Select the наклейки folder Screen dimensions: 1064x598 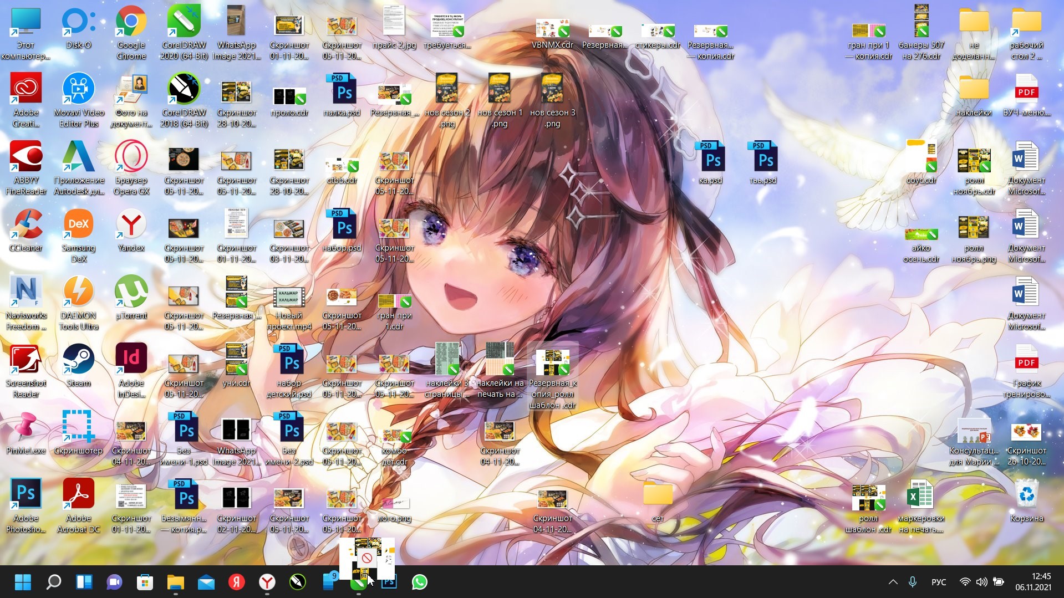coord(974,95)
